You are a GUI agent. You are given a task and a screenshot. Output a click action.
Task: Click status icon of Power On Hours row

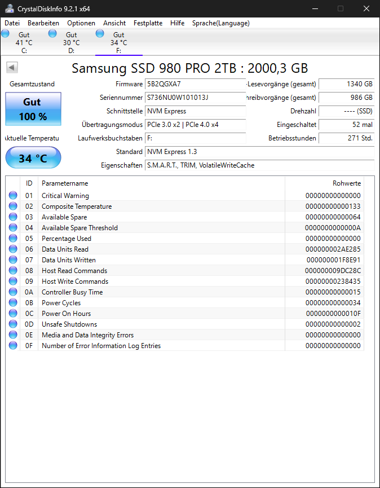click(13, 313)
